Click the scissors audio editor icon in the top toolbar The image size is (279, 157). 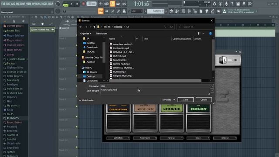pyautogui.click(x=220, y=4)
